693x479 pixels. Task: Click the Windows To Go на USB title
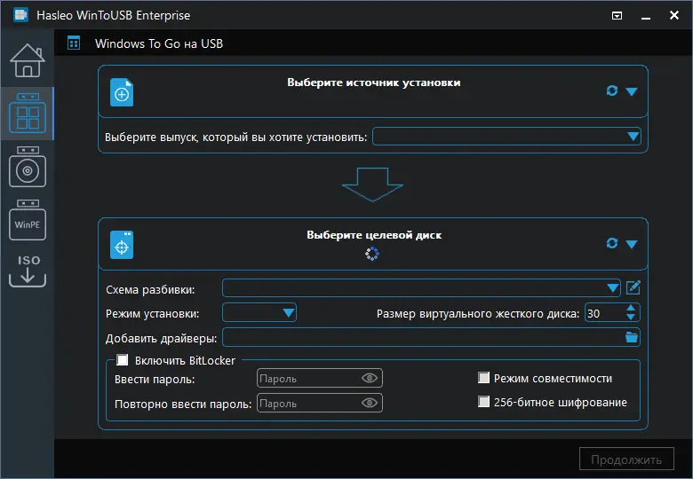click(x=159, y=43)
